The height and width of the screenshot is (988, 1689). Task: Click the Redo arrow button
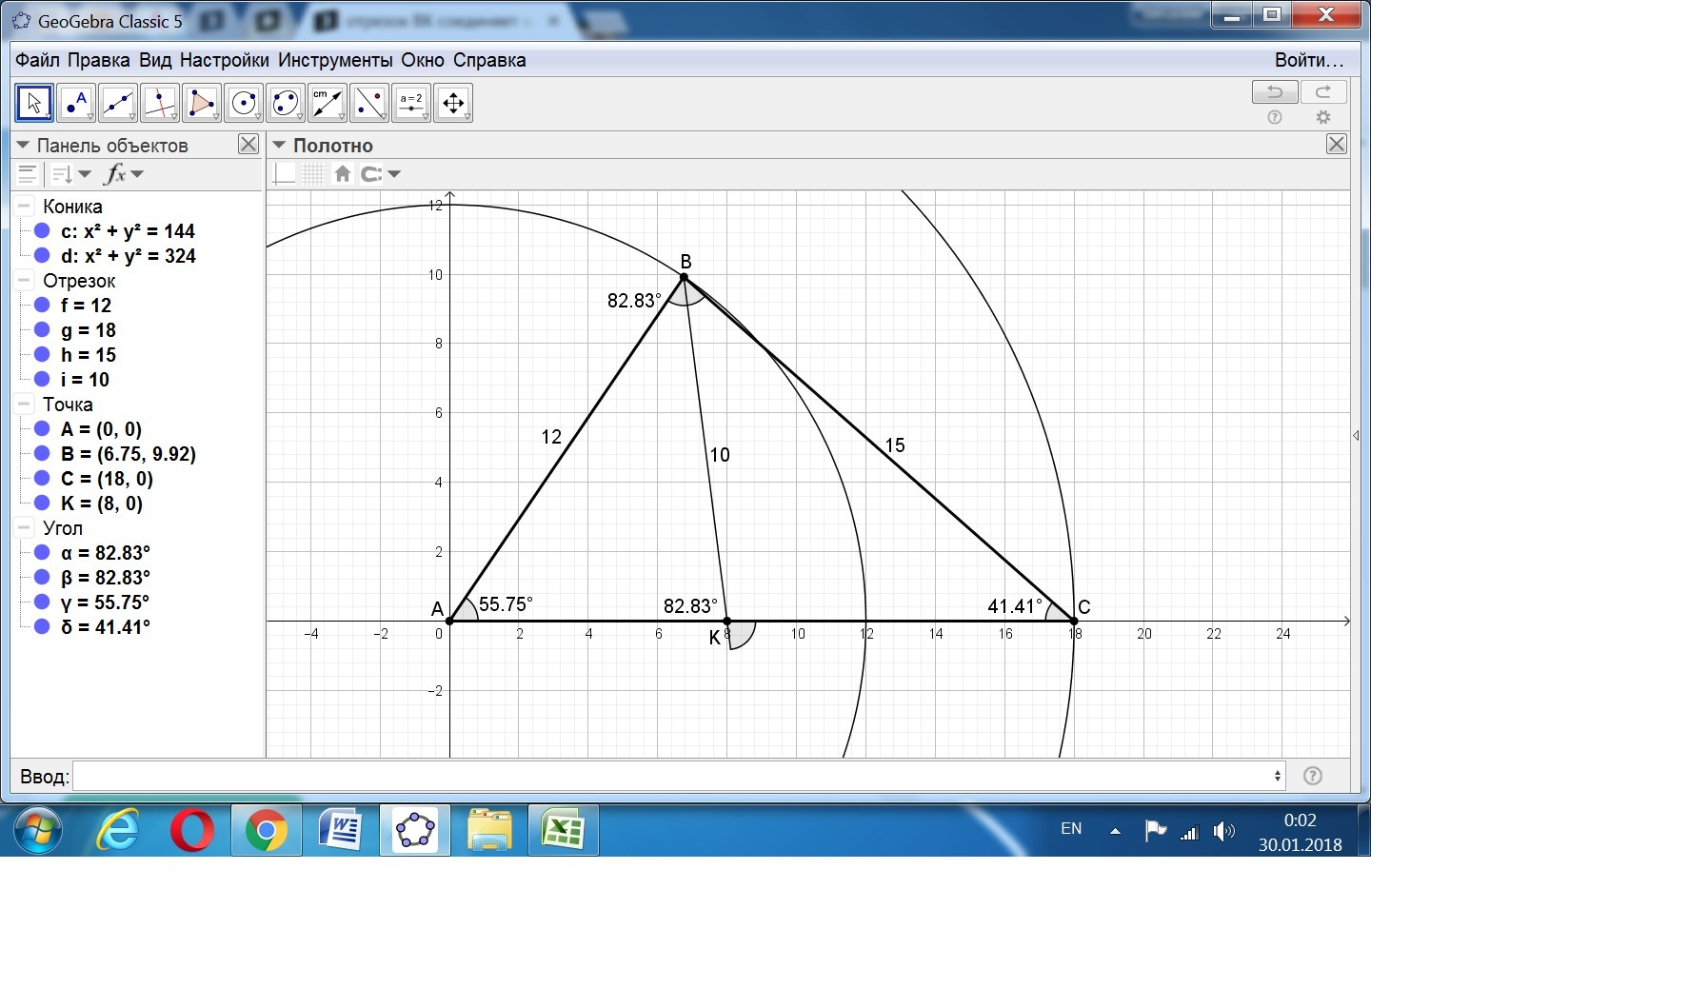click(x=1323, y=91)
